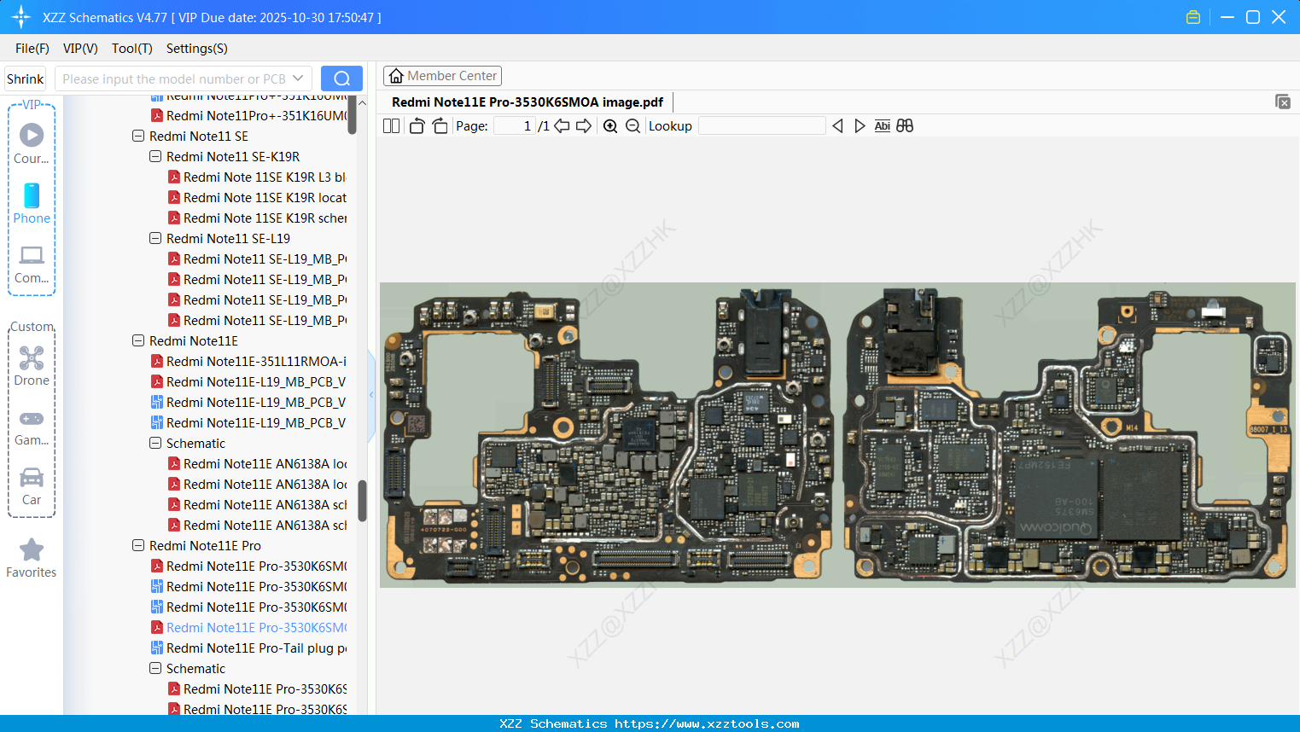This screenshot has height=732, width=1300.
Task: Toggle two-page side-by-side view
Action: coord(391,125)
